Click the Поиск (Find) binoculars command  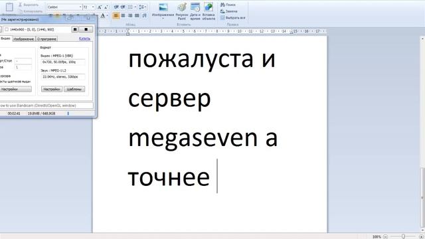[x=228, y=5]
